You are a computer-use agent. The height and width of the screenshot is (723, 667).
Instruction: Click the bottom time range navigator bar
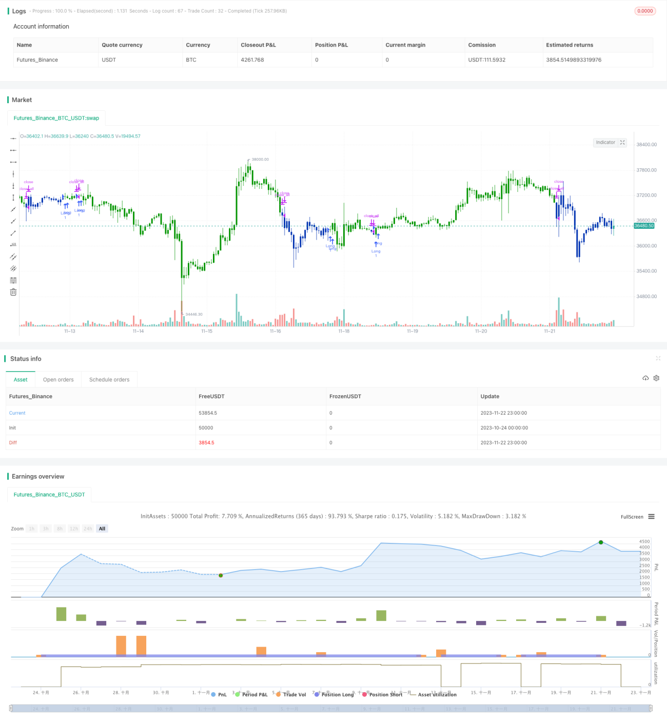pyautogui.click(x=331, y=708)
